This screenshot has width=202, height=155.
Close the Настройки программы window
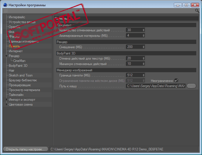[x=195, y=5]
